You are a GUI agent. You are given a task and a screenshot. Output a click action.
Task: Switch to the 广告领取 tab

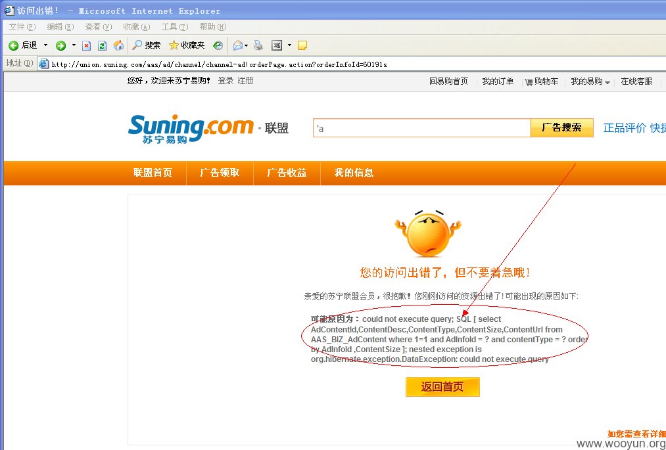[x=220, y=173]
